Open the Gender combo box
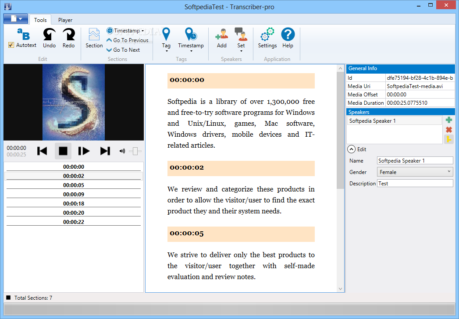The image size is (459, 319). pos(415,172)
